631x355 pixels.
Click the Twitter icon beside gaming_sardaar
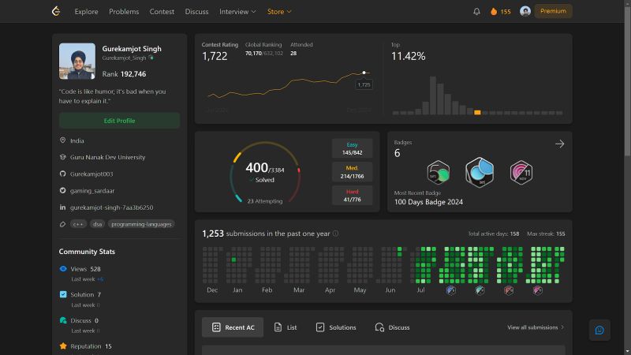(63, 190)
